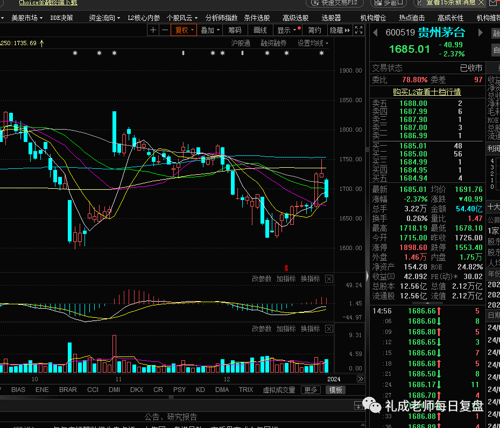Click first star event marker on chart
This screenshot has width=500, height=428.
(75, 53)
